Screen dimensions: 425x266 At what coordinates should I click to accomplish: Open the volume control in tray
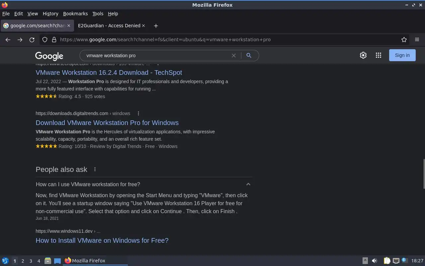(375, 261)
